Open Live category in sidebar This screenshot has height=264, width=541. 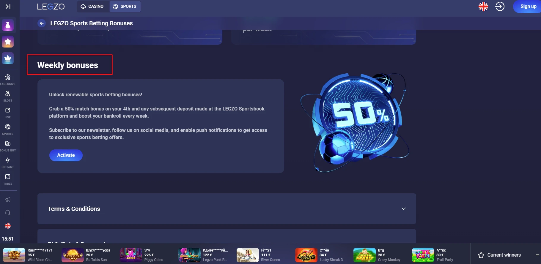[8, 113]
